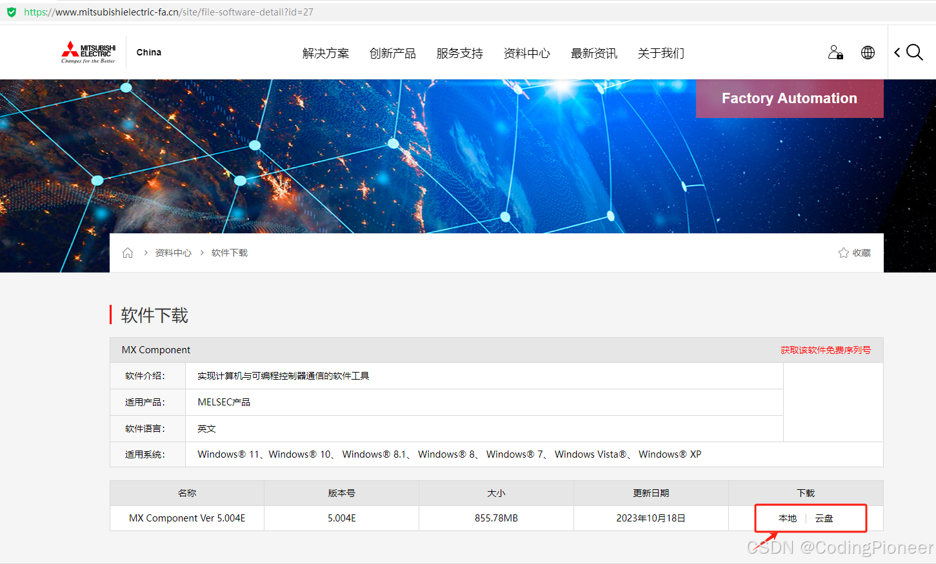Image resolution: width=936 pixels, height=564 pixels.
Task: Open the 最新资讯 menu
Action: pyautogui.click(x=593, y=53)
